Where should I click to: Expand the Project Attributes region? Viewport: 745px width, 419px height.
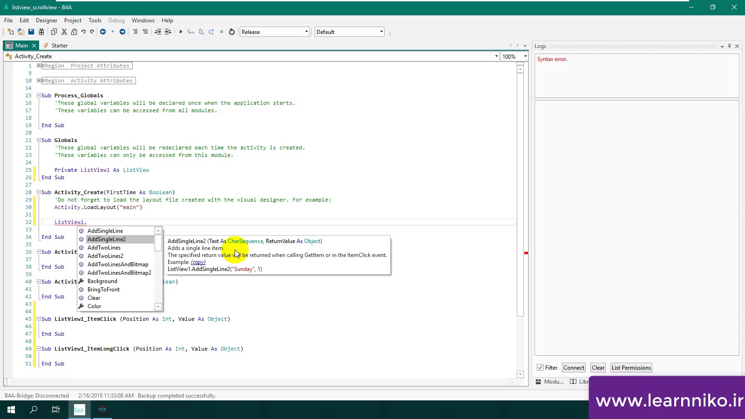(39, 66)
